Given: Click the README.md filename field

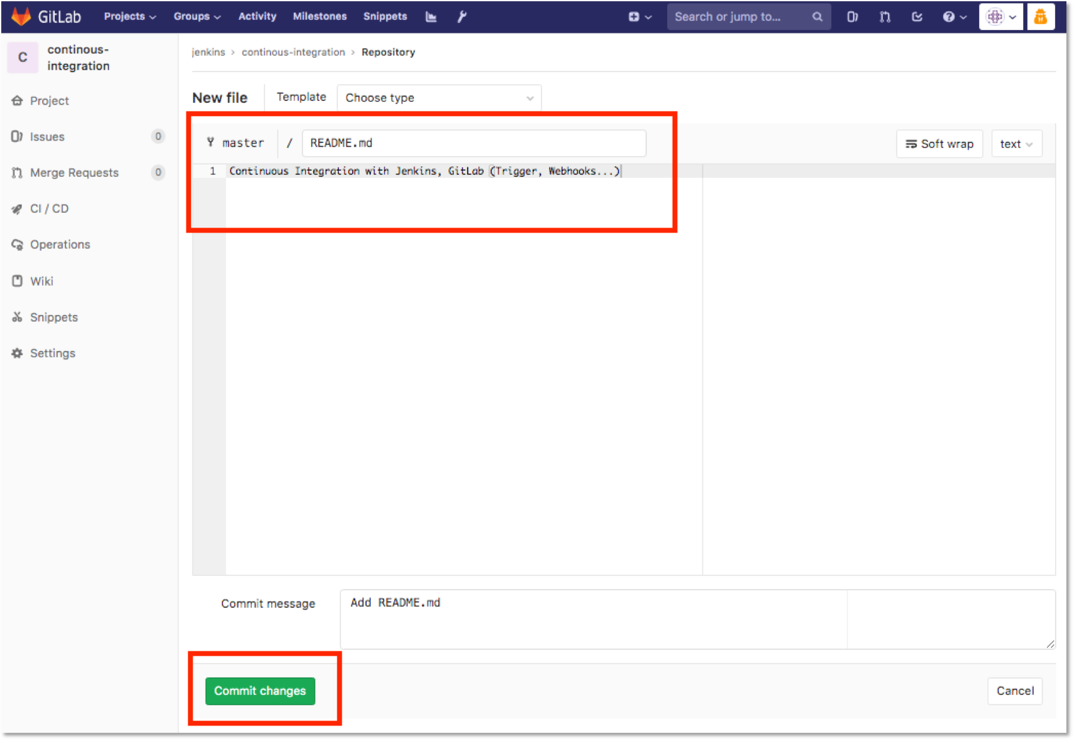Looking at the screenshot, I should point(474,143).
